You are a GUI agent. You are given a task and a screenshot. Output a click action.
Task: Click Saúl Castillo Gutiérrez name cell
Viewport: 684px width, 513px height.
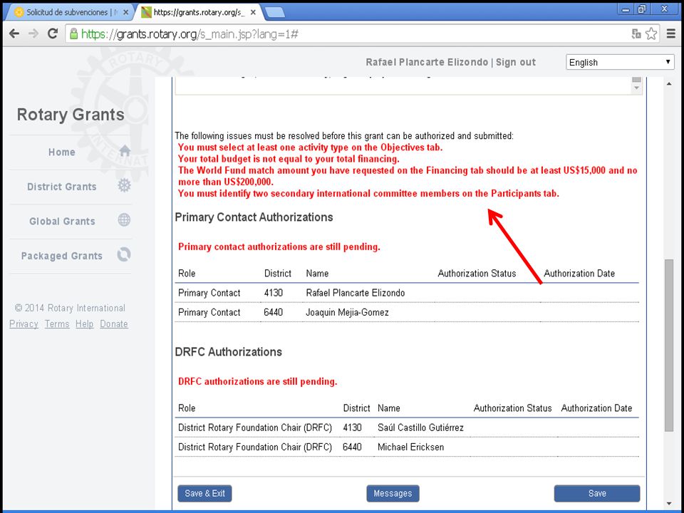click(x=420, y=427)
